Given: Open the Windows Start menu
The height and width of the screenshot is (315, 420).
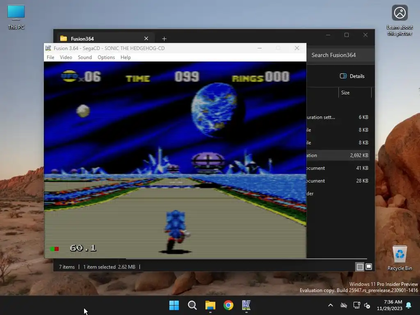Looking at the screenshot, I should pyautogui.click(x=174, y=305).
